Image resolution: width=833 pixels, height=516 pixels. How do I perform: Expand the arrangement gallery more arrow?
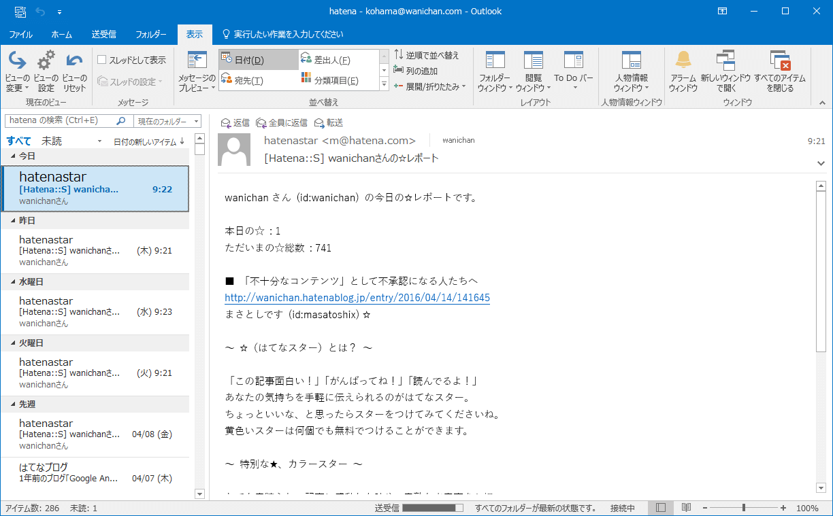384,84
